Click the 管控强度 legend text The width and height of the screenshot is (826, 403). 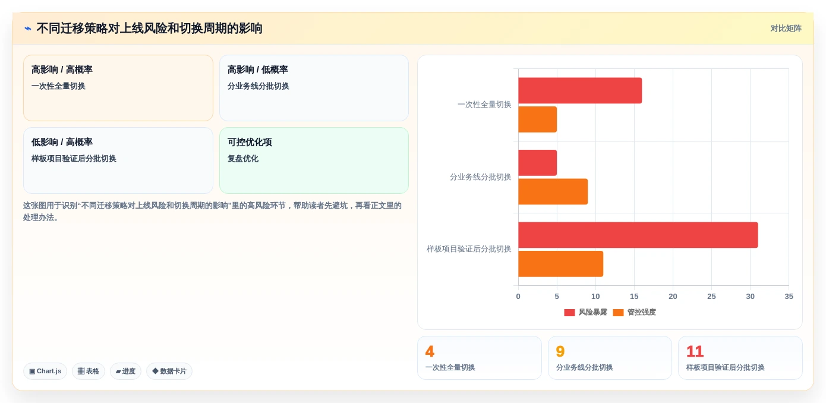(642, 313)
